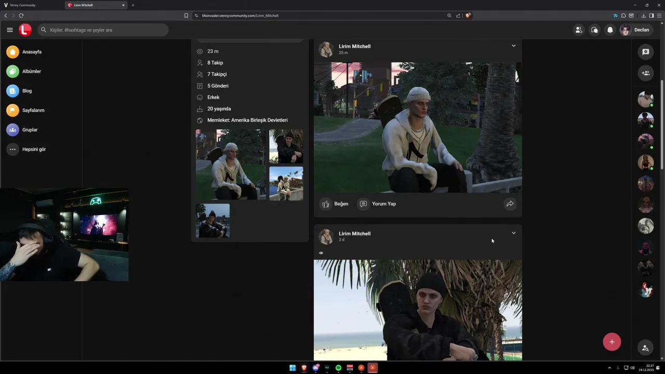This screenshot has height=374, width=665.
Task: Open the third contact avatar in right sidebar
Action: pos(645,141)
